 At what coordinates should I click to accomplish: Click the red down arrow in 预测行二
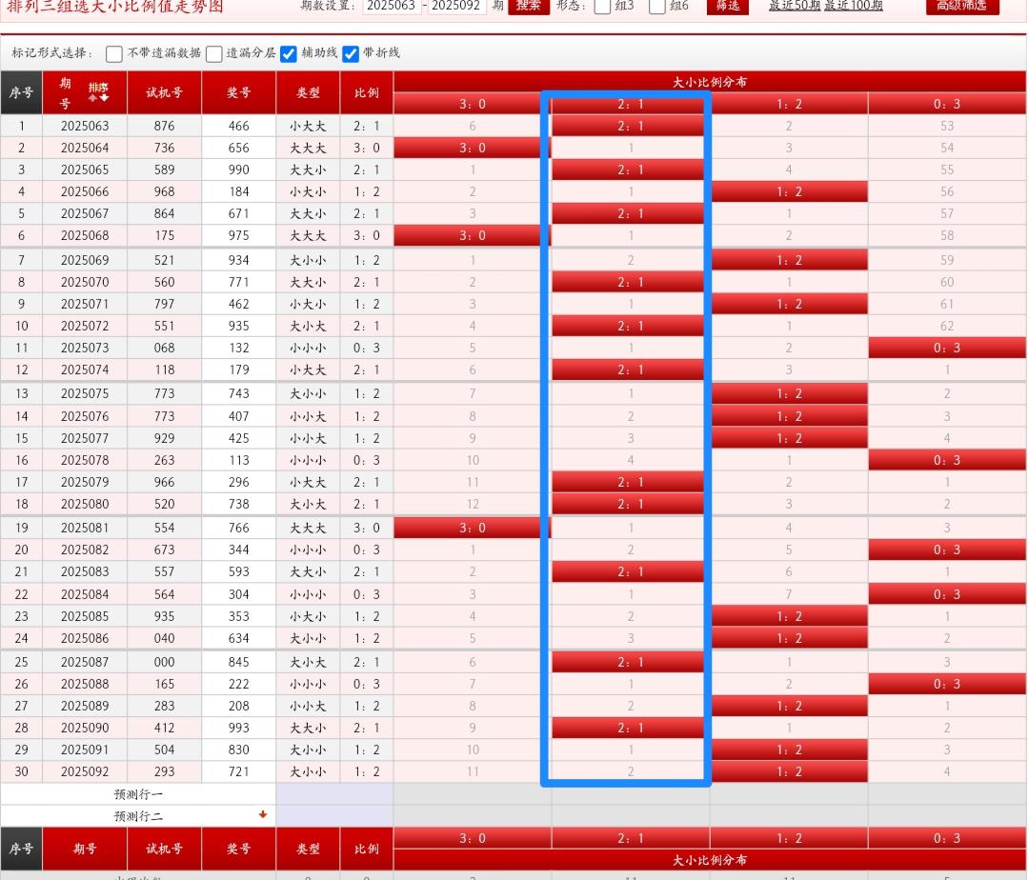(x=263, y=815)
